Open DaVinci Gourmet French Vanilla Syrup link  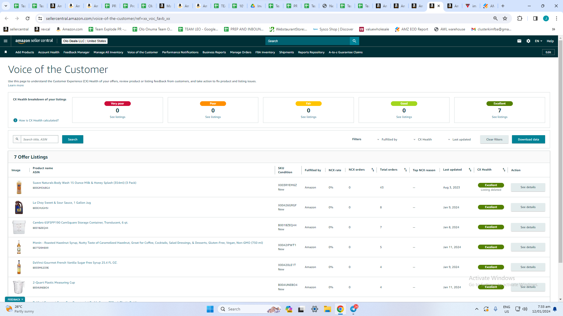pyautogui.click(x=75, y=263)
